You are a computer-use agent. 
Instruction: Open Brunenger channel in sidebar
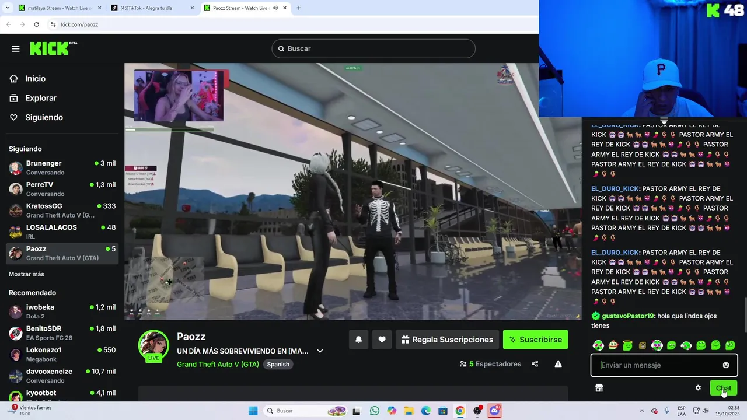(62, 167)
